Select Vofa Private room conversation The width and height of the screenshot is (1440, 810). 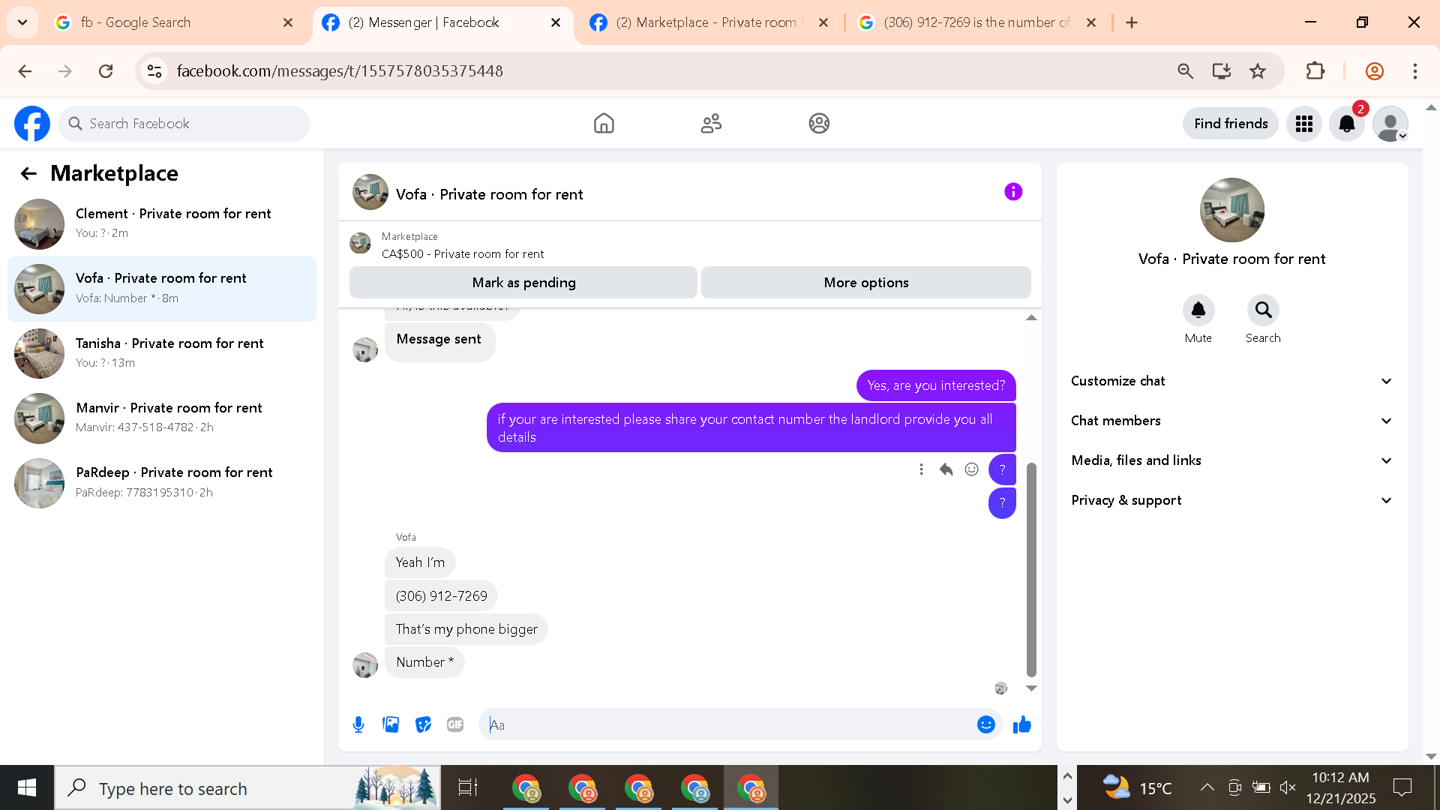click(x=162, y=289)
